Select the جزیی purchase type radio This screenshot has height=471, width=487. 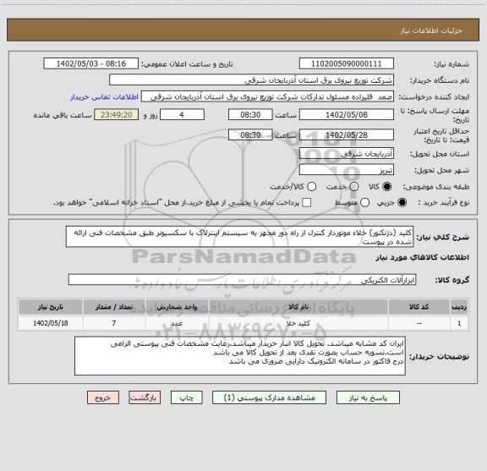(x=402, y=203)
